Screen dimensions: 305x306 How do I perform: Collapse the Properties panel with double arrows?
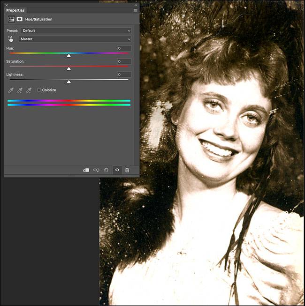[136, 5]
